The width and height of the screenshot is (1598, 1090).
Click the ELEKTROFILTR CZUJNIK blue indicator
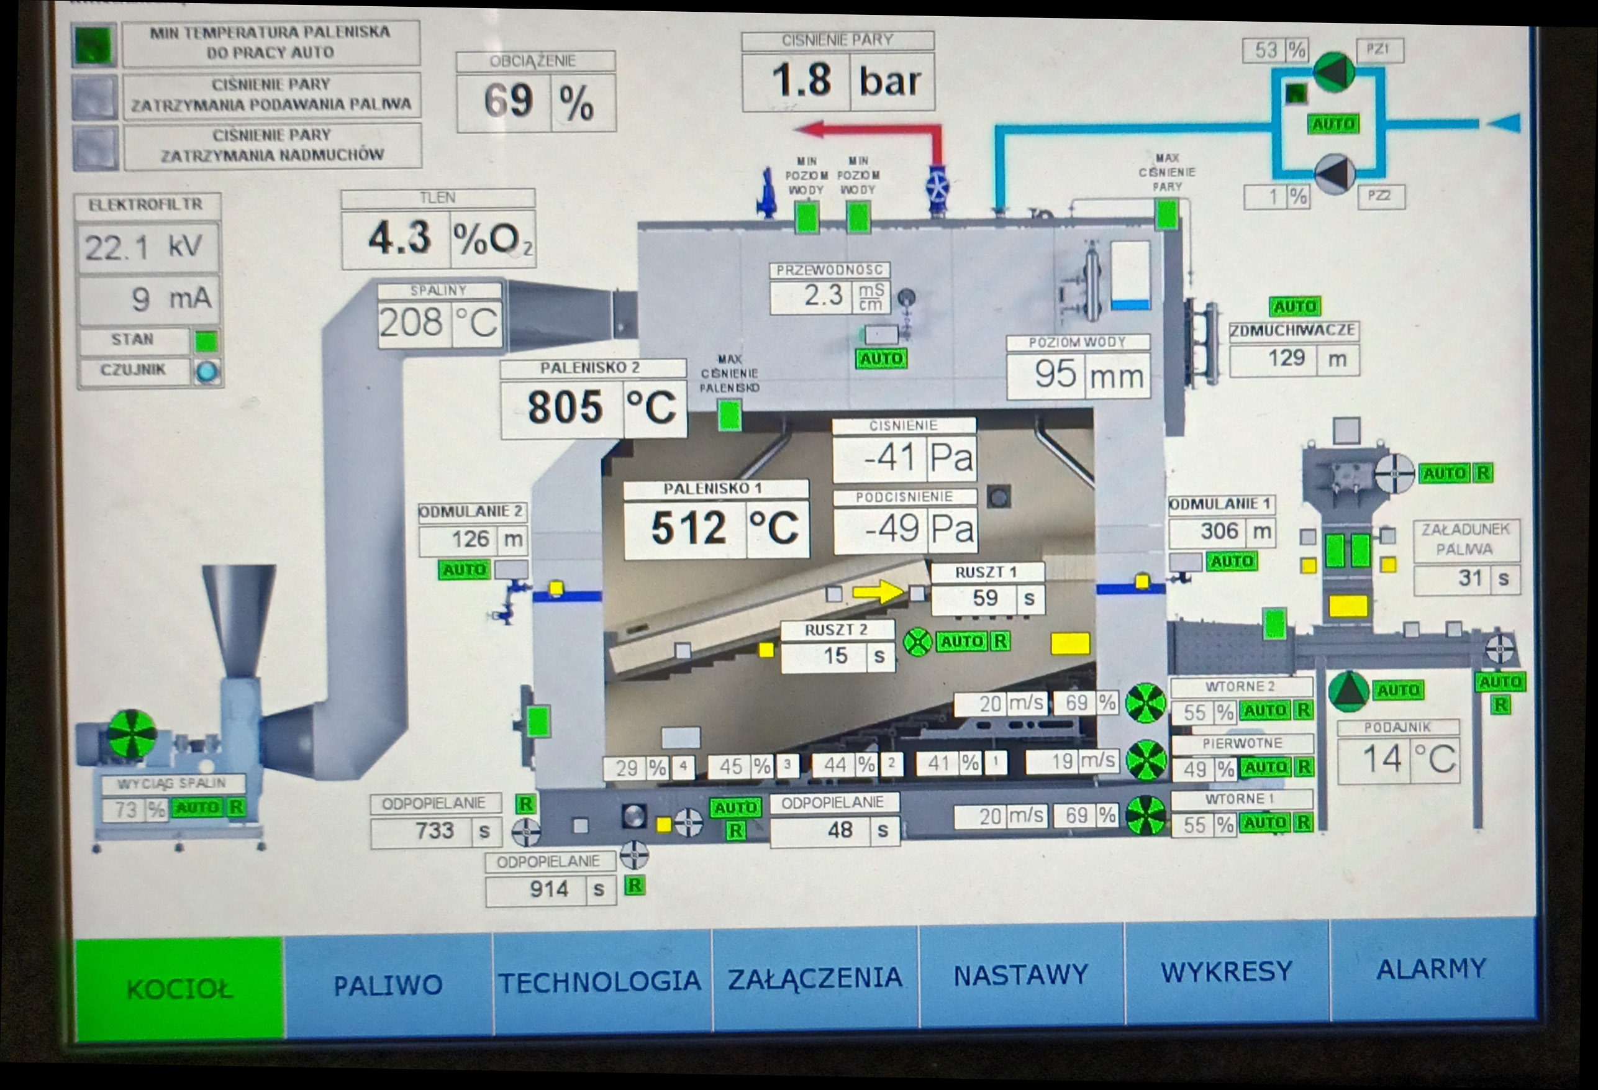207,372
